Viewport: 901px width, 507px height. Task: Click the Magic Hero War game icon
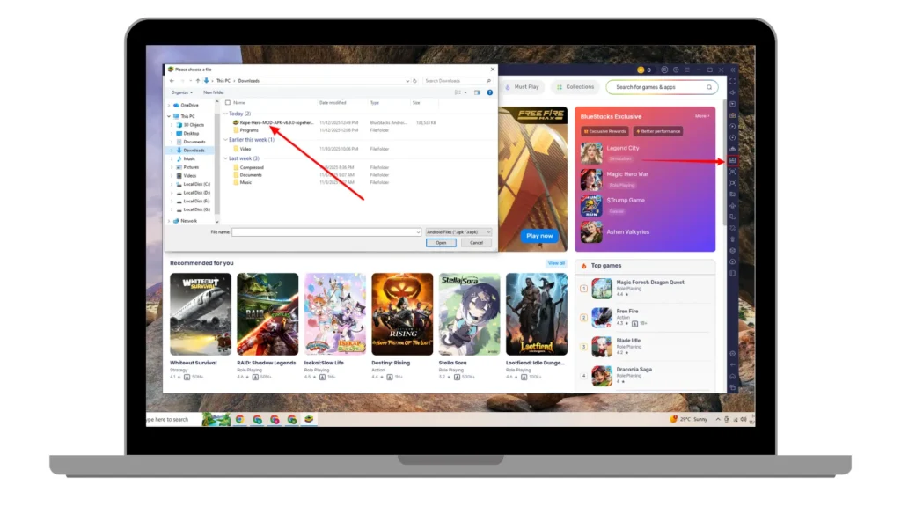[x=591, y=180]
